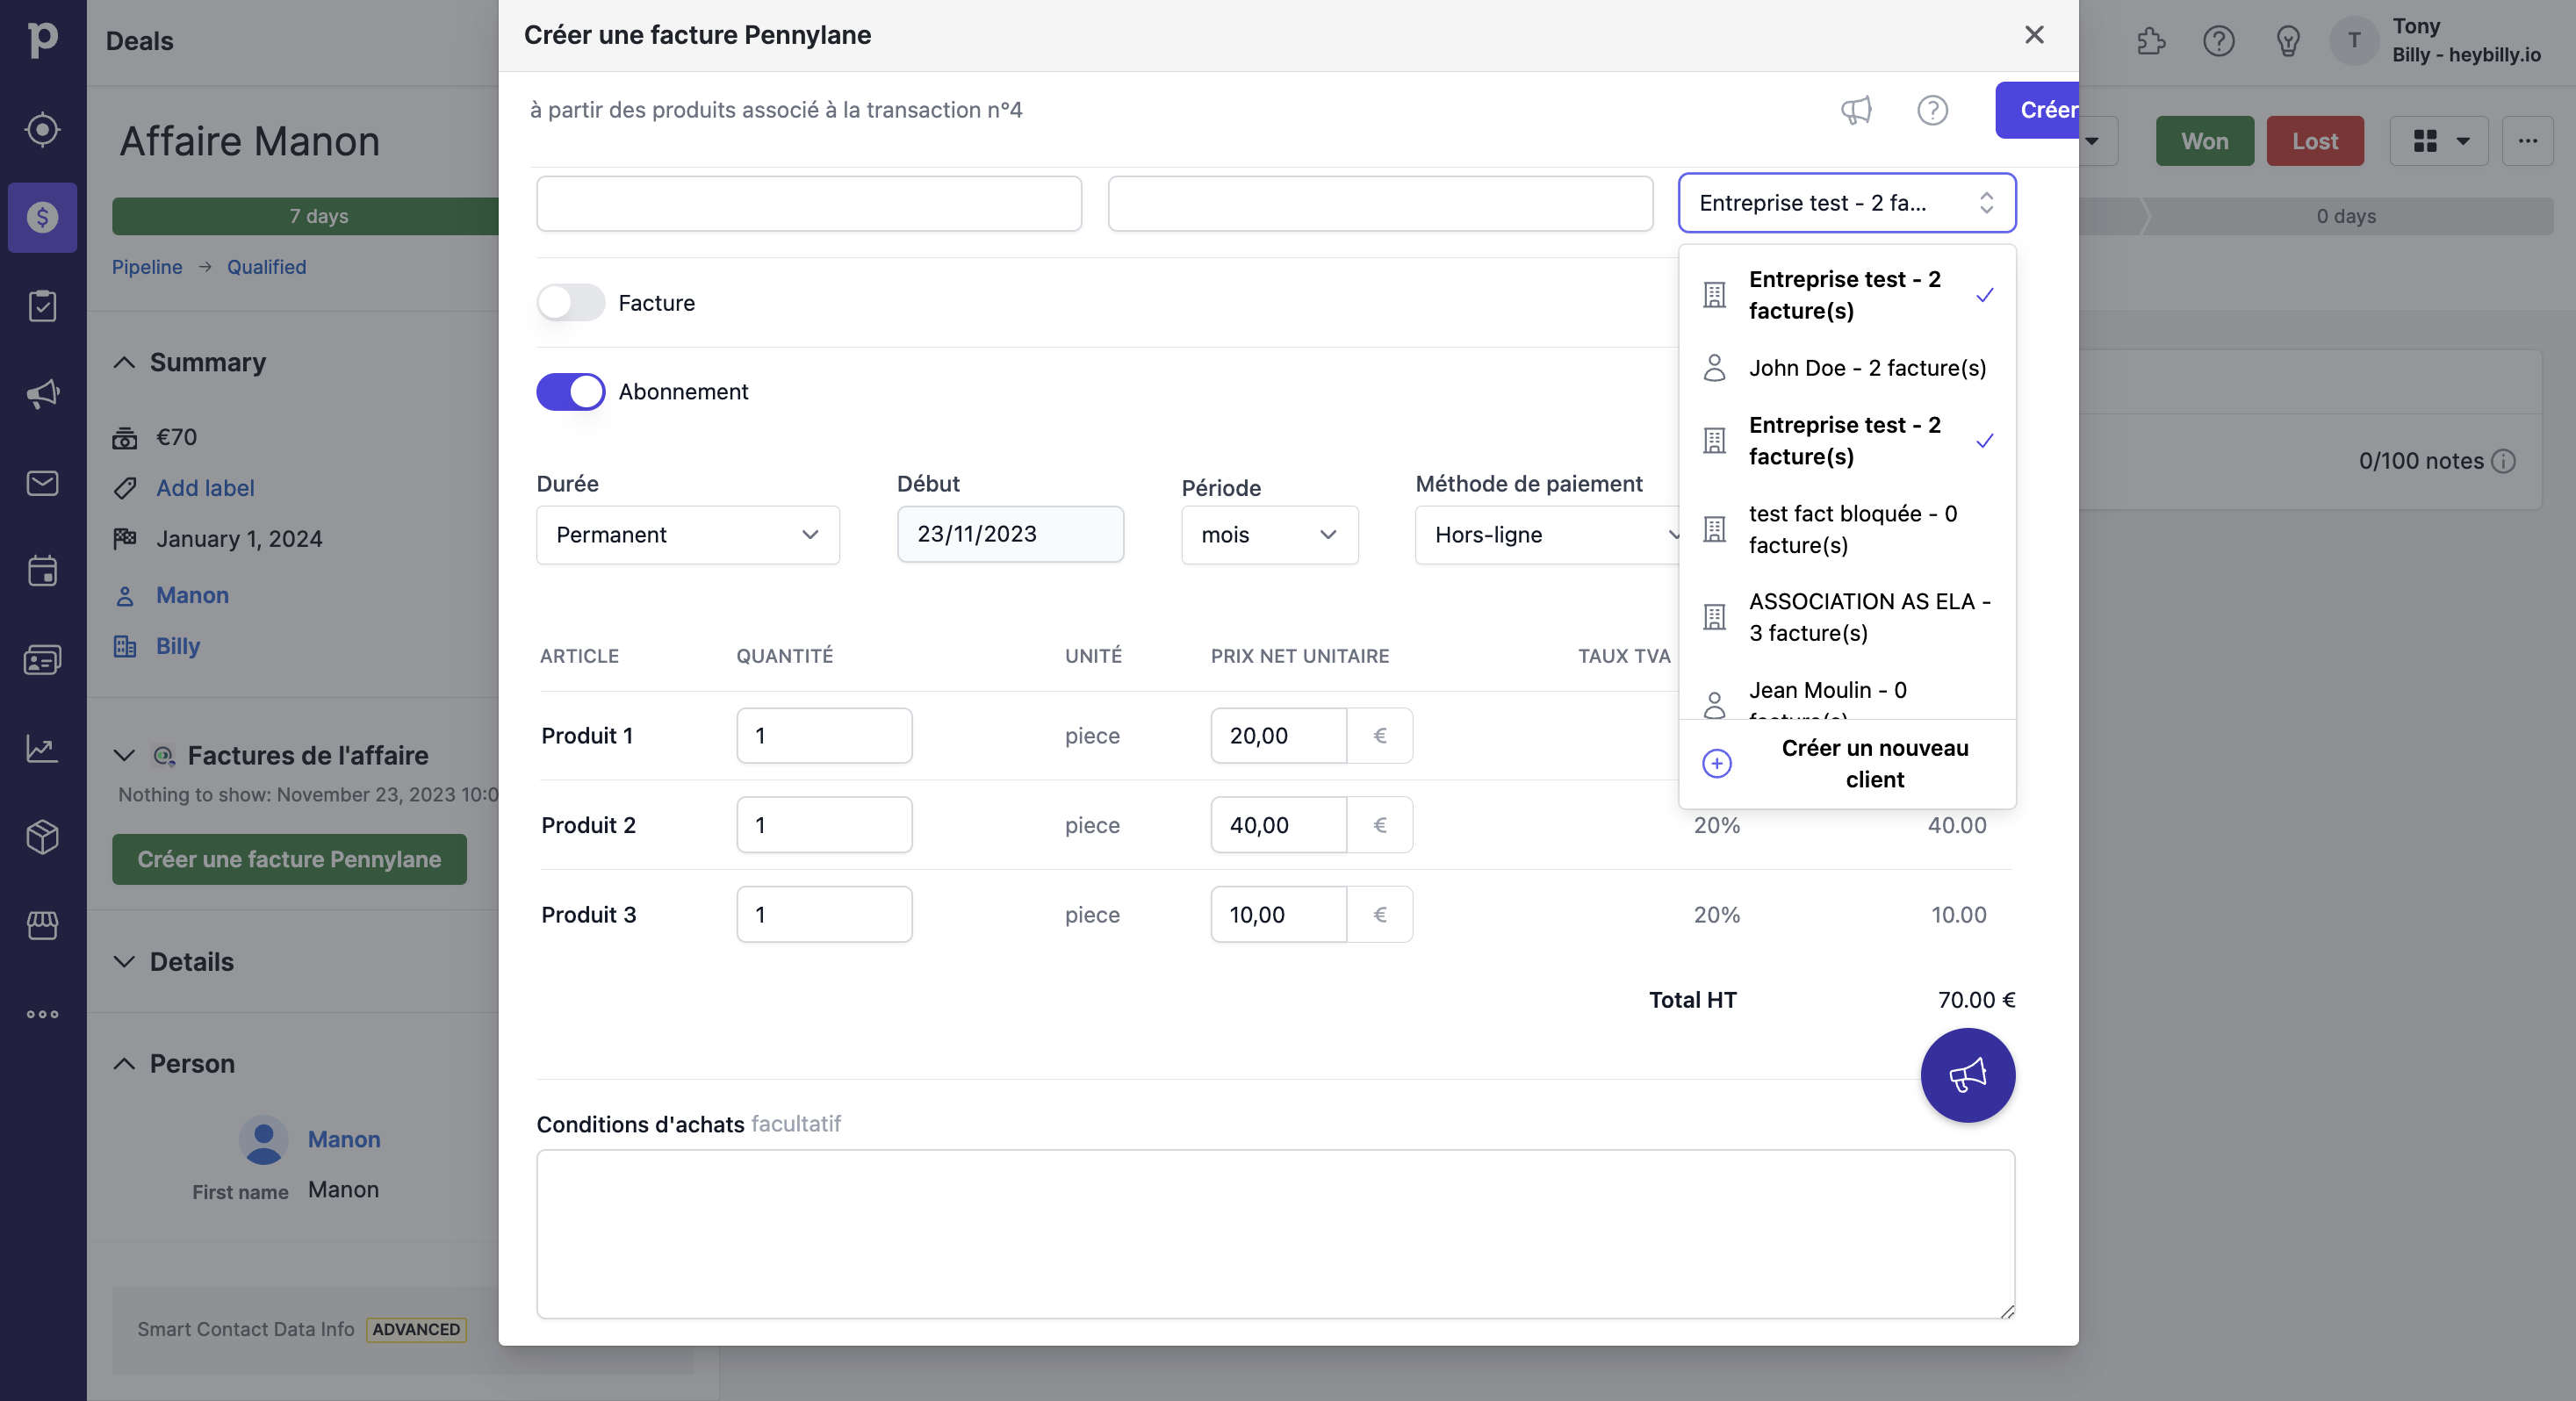
Task: Open Marketplace store icon in sidebar
Action: [42, 925]
